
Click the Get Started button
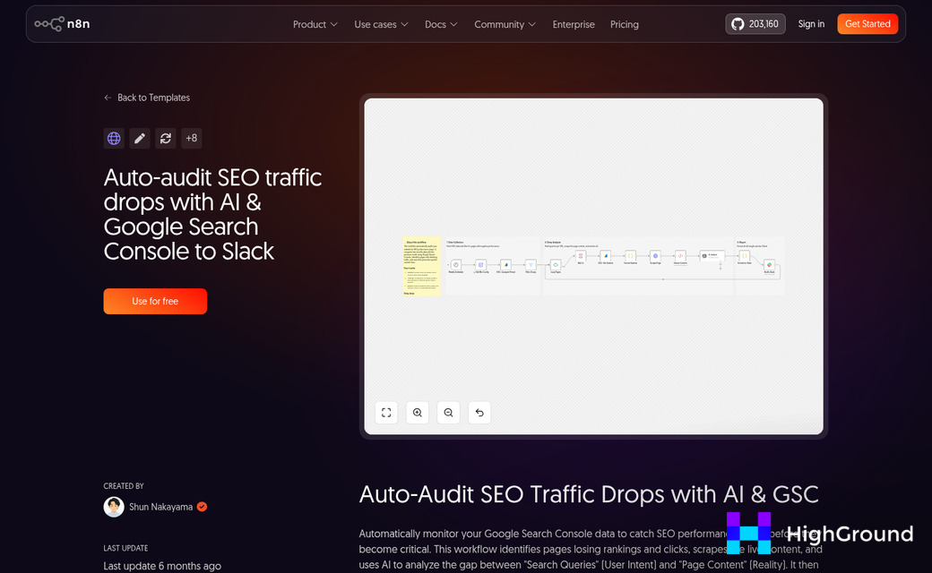point(867,24)
